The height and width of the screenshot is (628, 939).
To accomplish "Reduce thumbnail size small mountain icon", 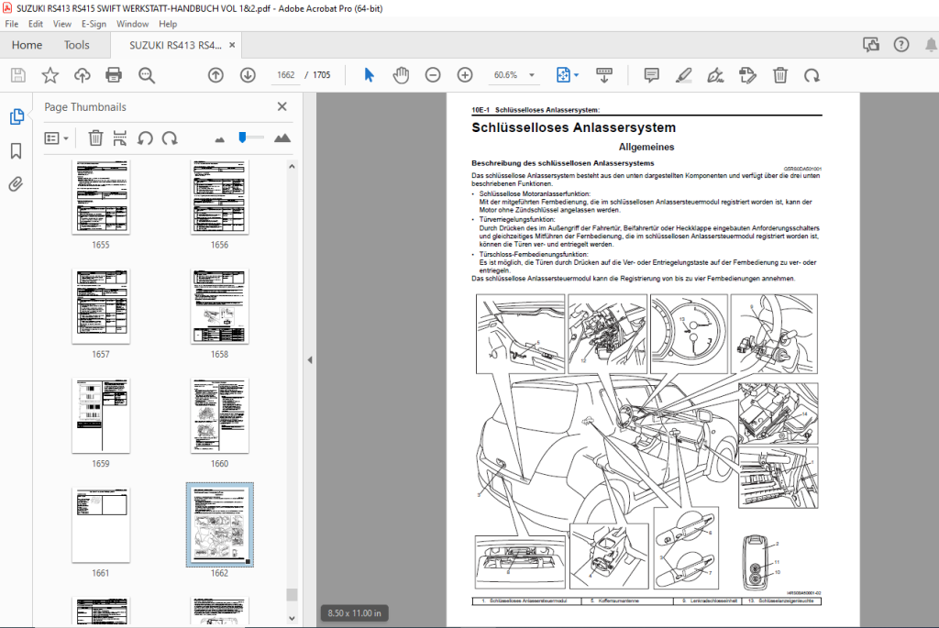I will pos(220,139).
